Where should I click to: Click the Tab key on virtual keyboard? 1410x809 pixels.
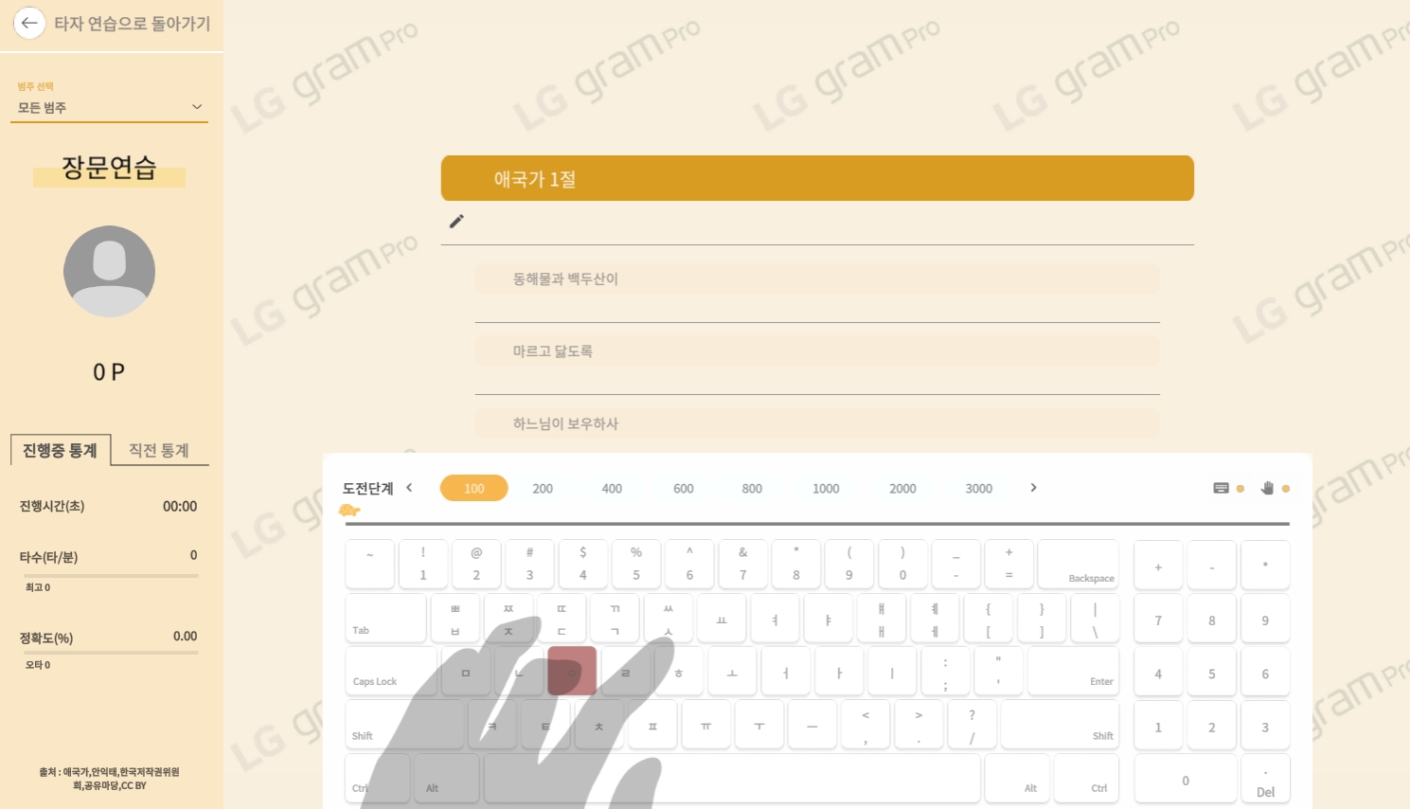[385, 618]
